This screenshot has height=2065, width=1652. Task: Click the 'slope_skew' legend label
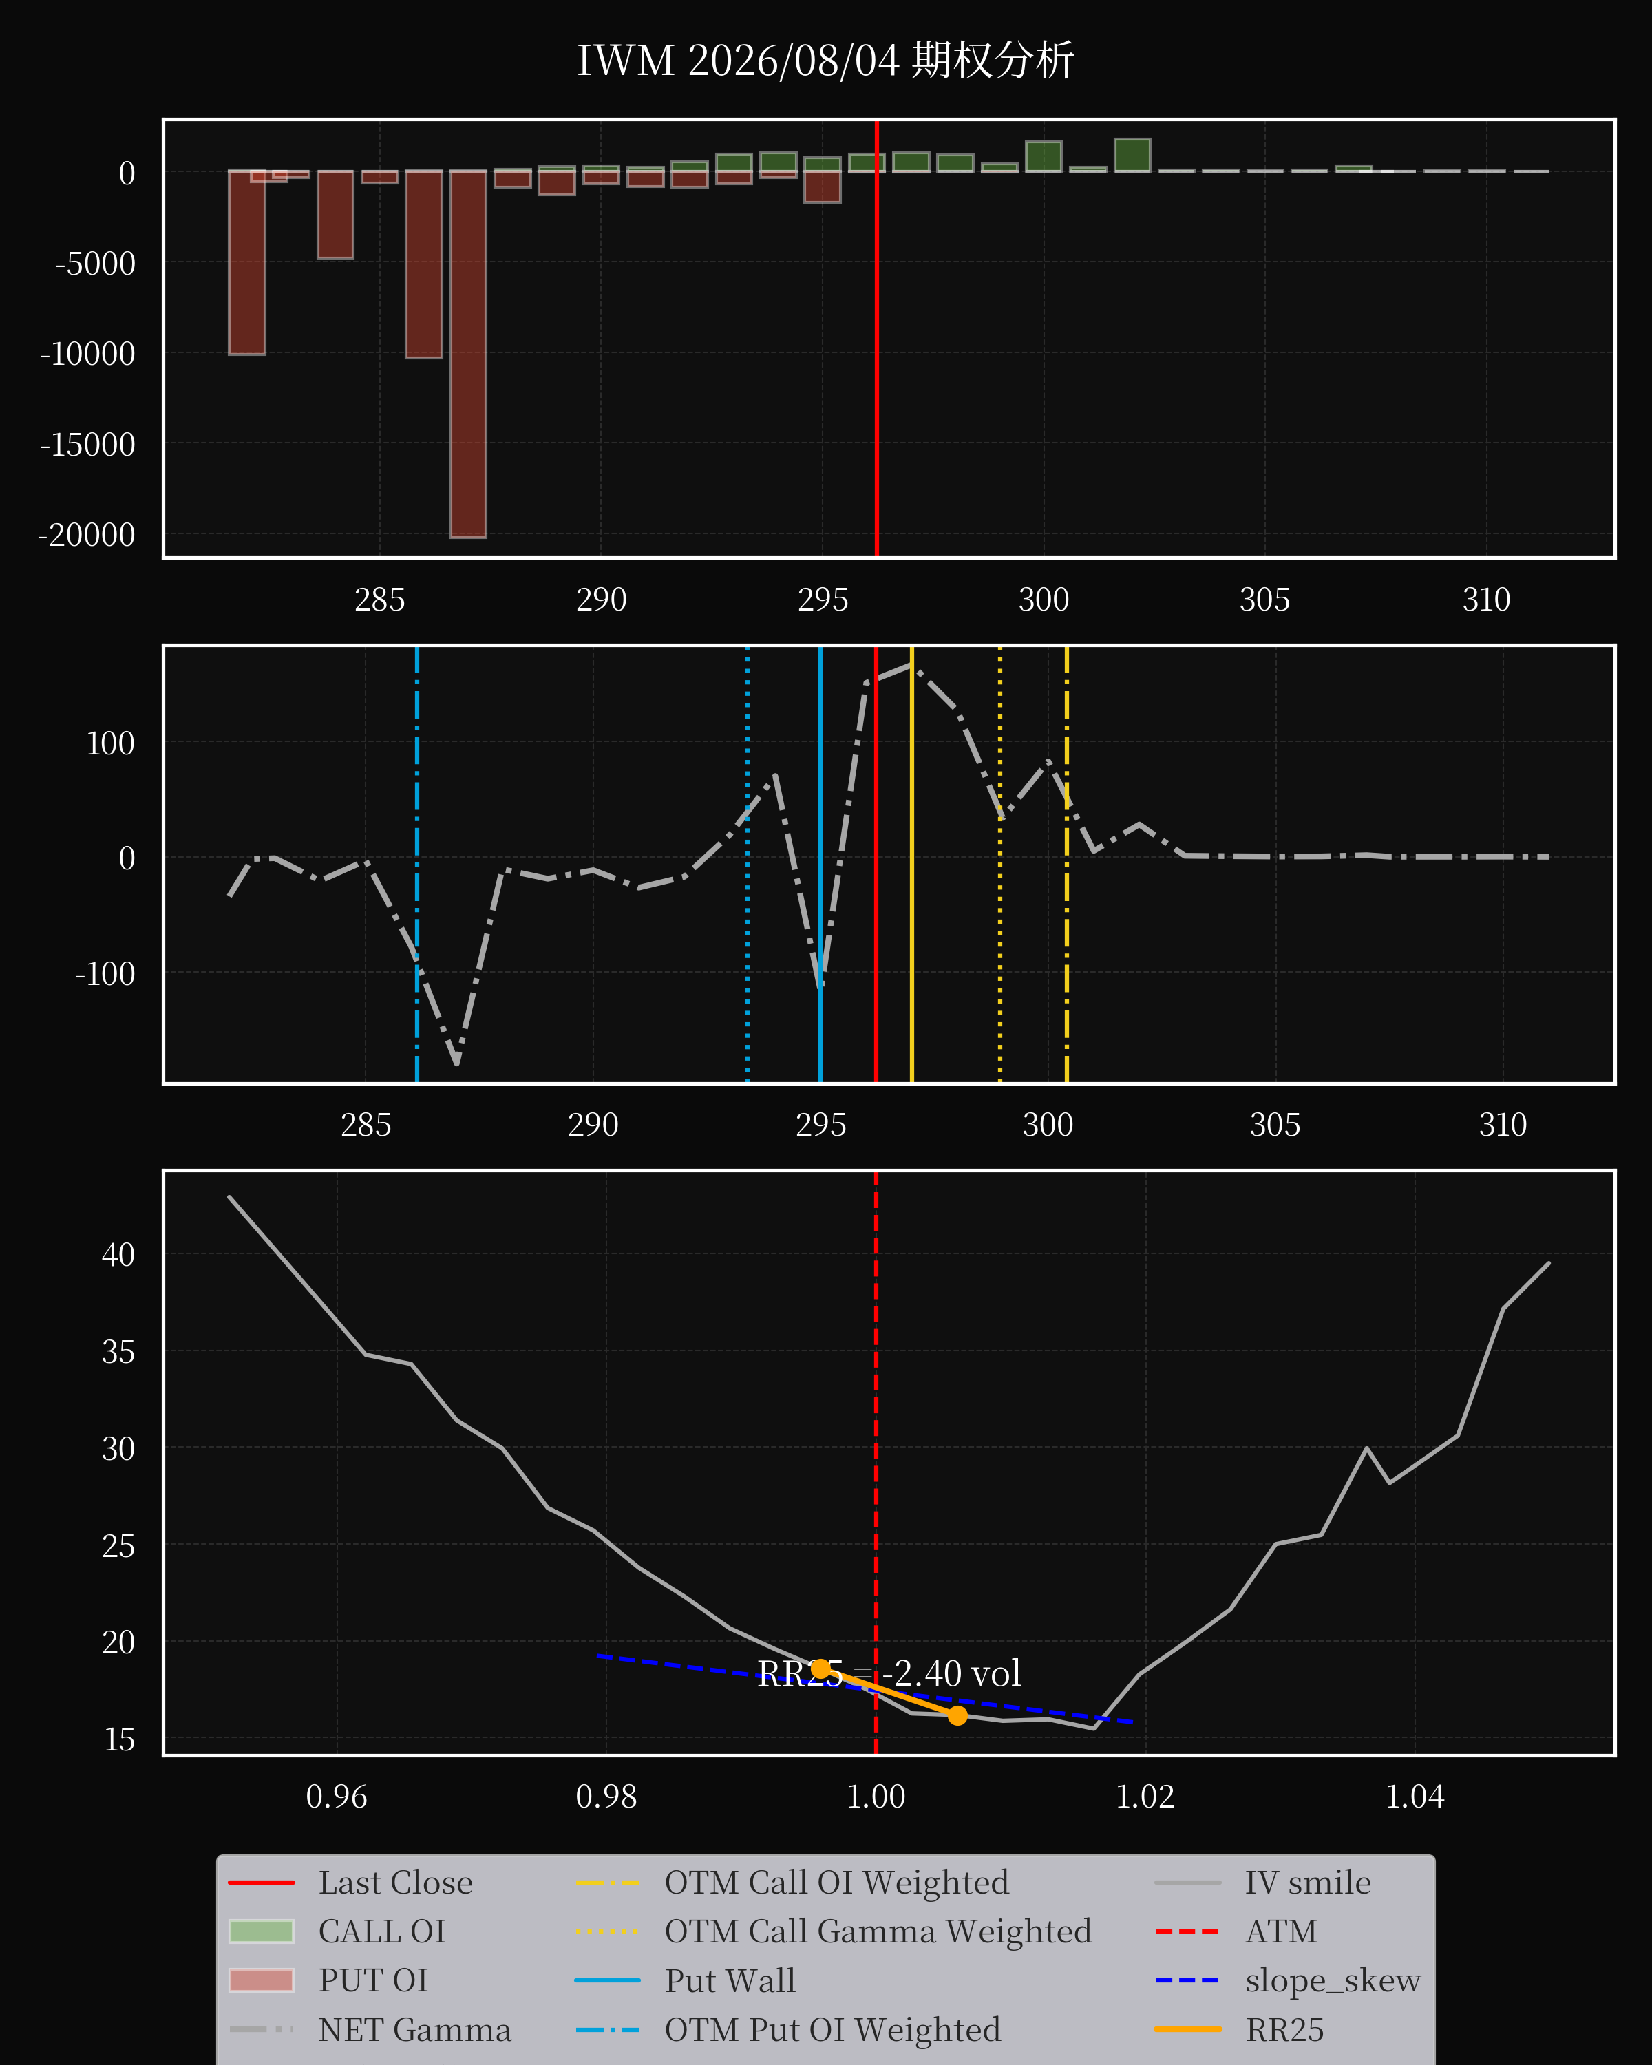[x=1333, y=1980]
